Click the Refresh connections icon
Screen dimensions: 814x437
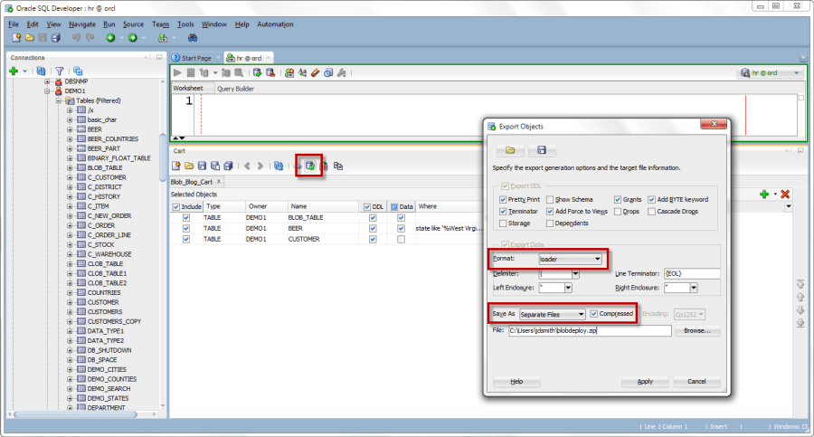[x=41, y=71]
